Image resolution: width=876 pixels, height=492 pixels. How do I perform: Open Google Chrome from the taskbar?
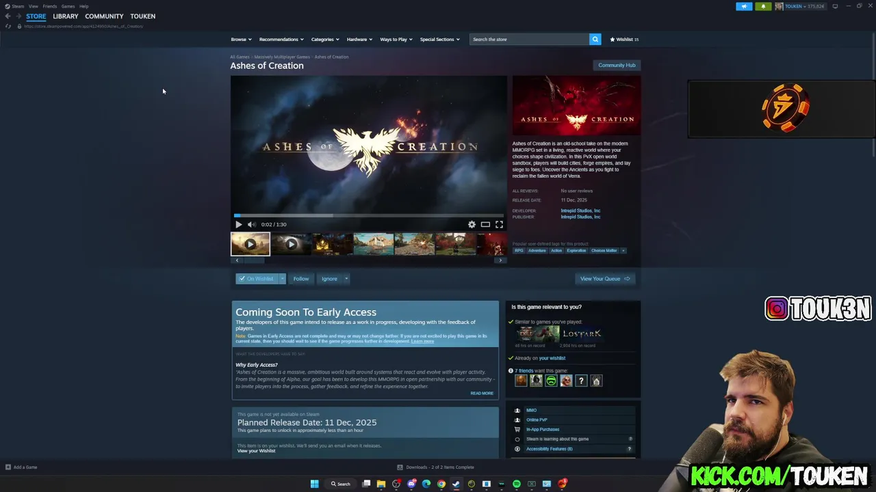click(x=441, y=484)
